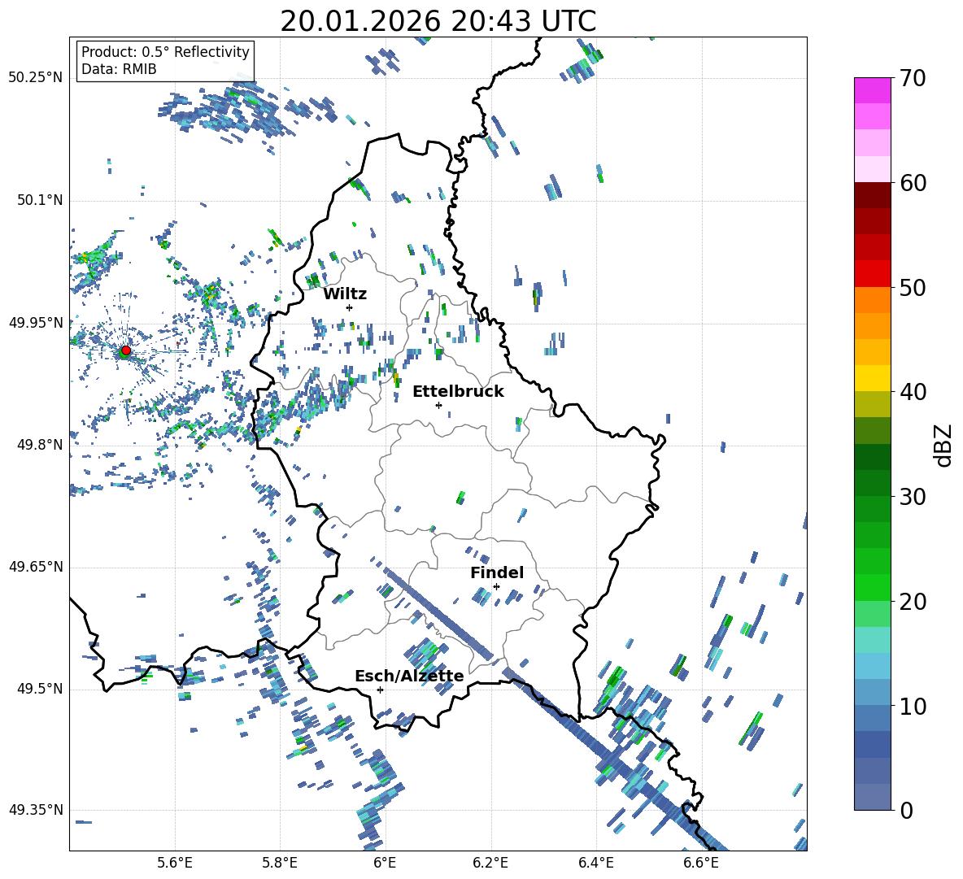The width and height of the screenshot is (963, 879).
Task: Click the magenta top of the colorbar
Action: [872, 90]
